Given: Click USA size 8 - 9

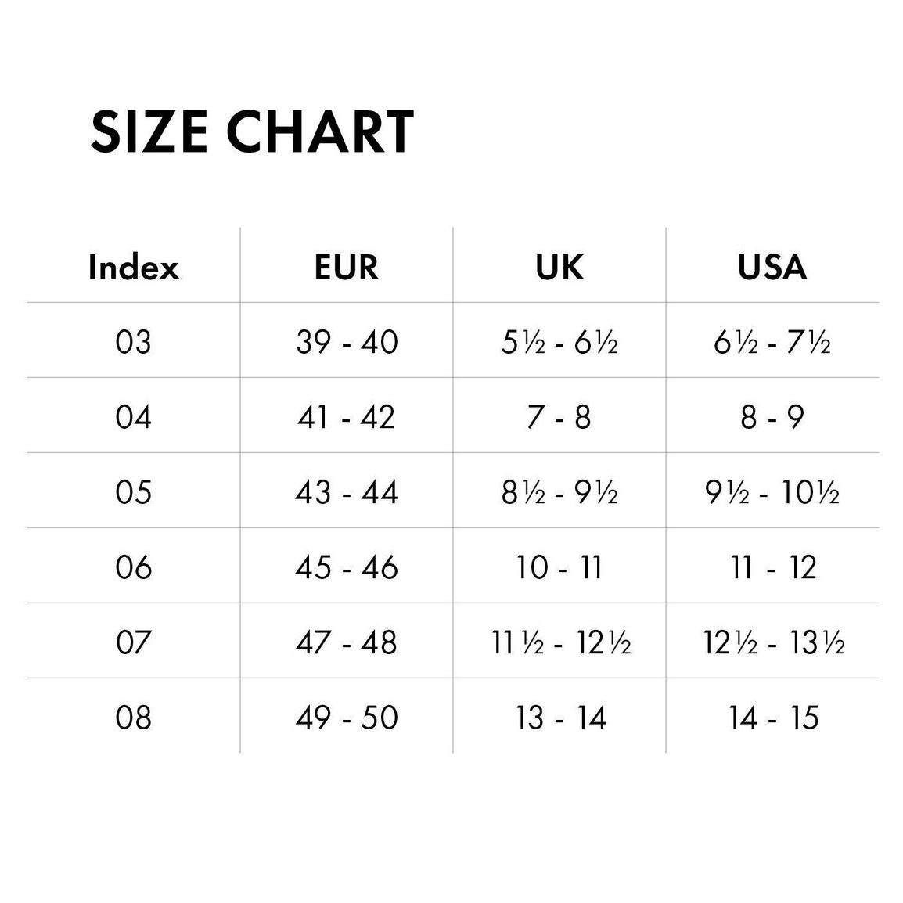Looking at the screenshot, I should [x=772, y=417].
